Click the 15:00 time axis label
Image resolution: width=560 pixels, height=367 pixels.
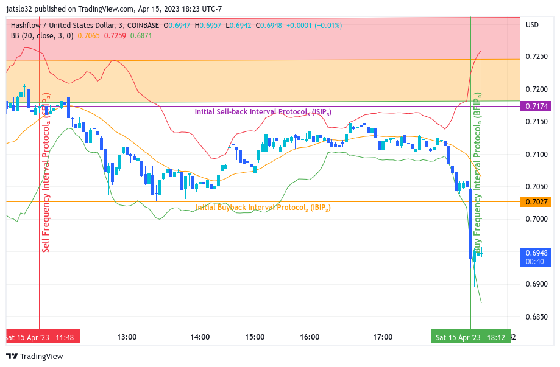point(255,337)
